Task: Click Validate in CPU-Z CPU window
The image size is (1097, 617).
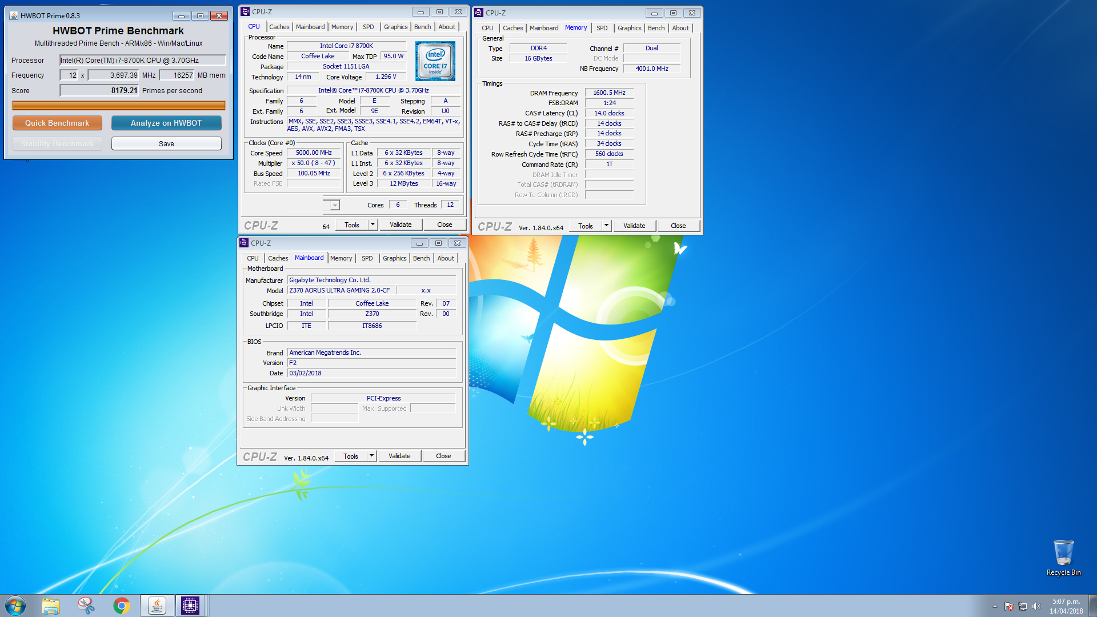Action: click(x=401, y=225)
